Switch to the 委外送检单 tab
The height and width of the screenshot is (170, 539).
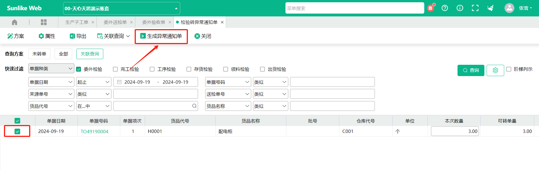point(115,22)
